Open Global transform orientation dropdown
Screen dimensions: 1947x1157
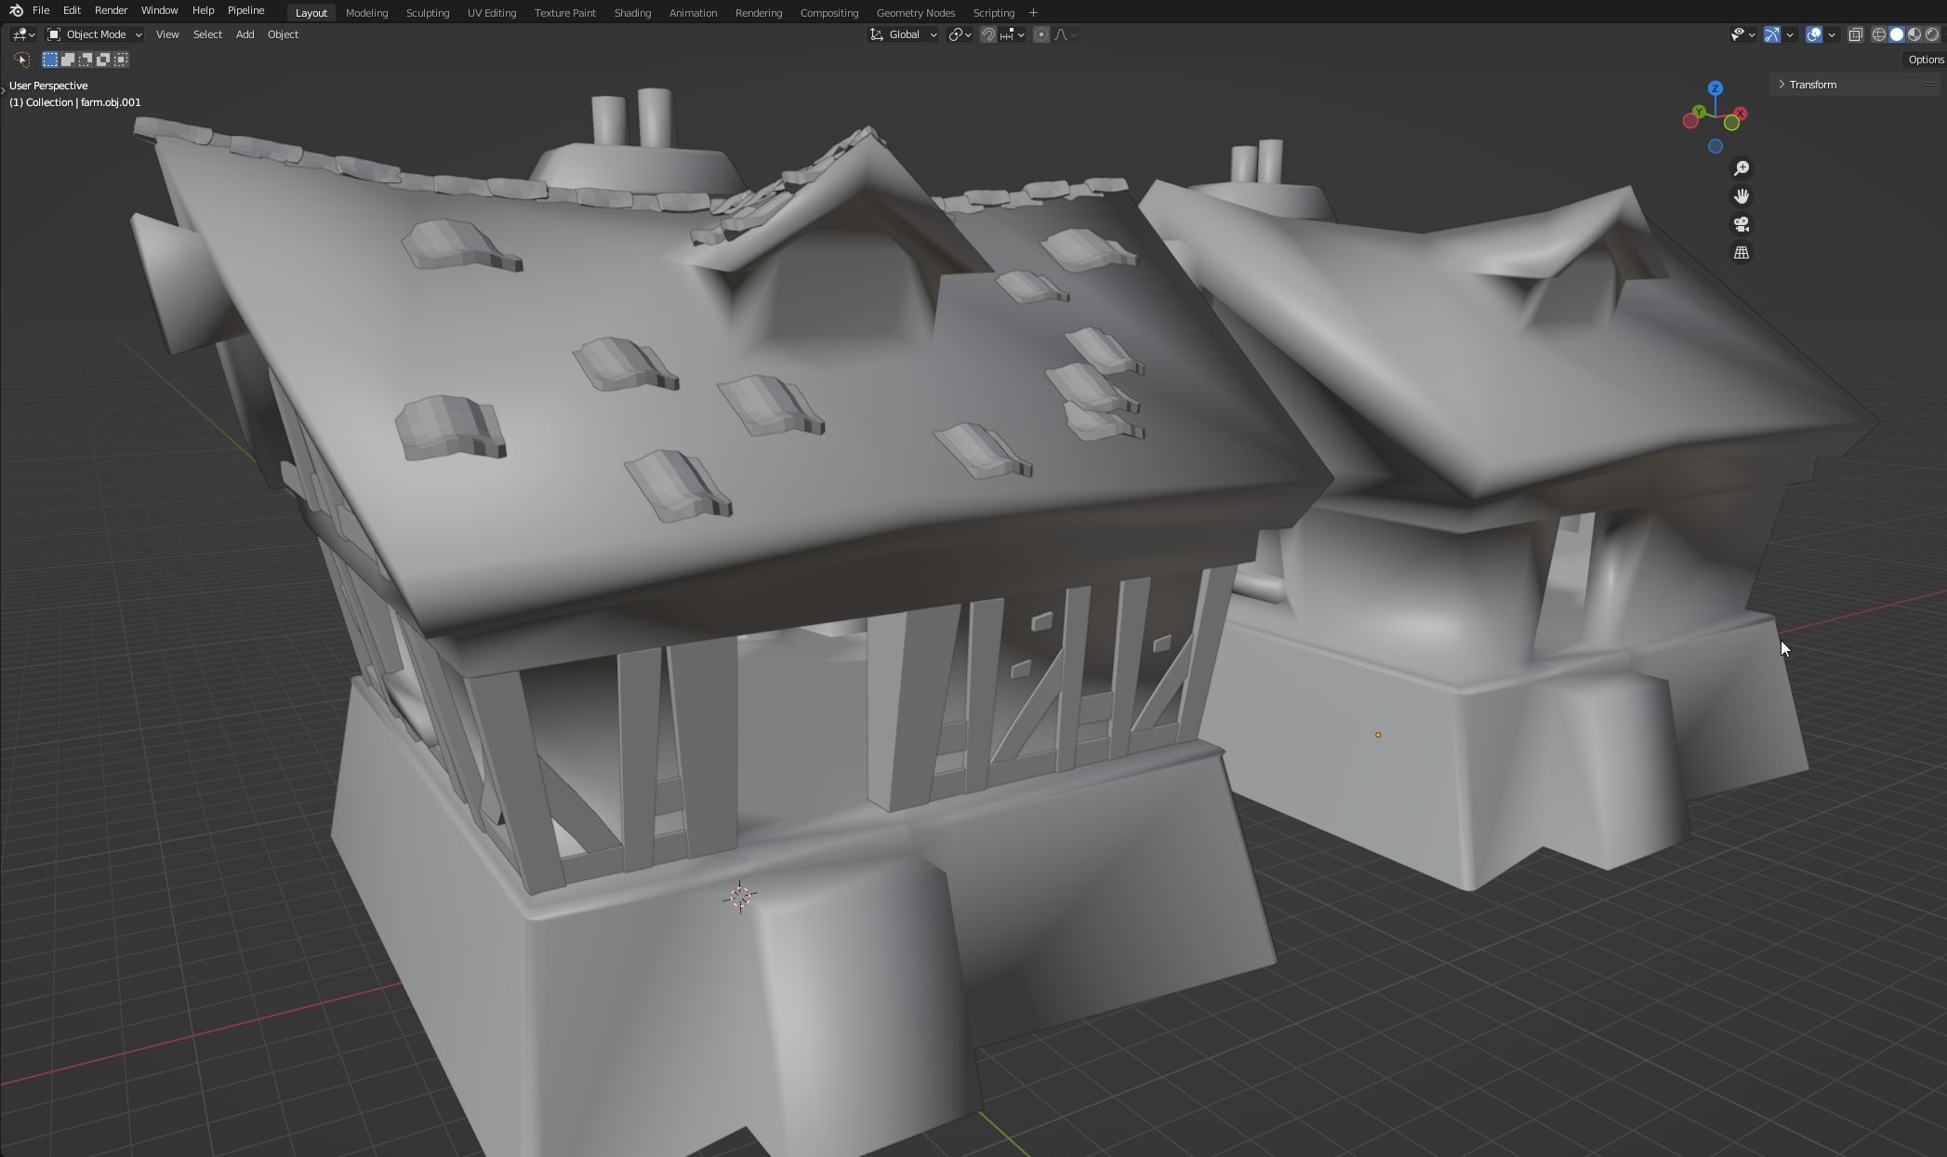click(x=904, y=34)
